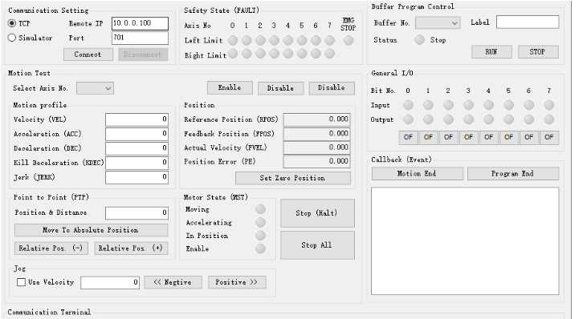
Task: Click the Deceleration (DEC) field
Action: 137,148
